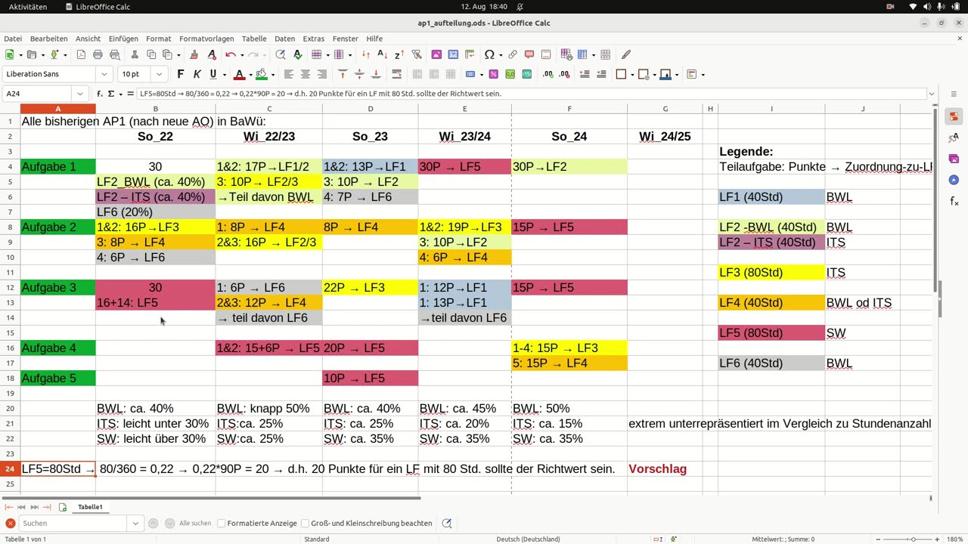Cut selection with scissors icon

[135, 54]
